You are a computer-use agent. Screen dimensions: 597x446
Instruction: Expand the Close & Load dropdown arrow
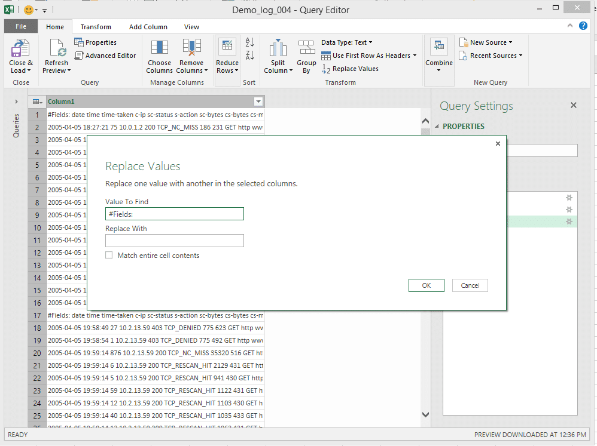coord(29,70)
